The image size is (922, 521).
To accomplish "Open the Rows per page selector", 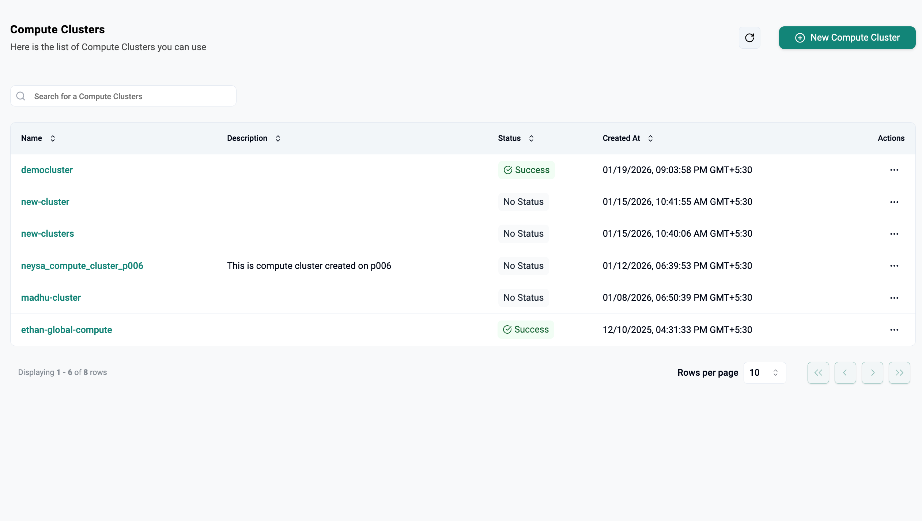I will 764,373.
